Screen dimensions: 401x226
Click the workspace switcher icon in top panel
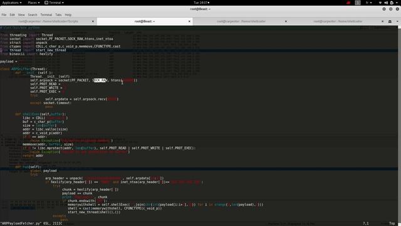[358, 3]
